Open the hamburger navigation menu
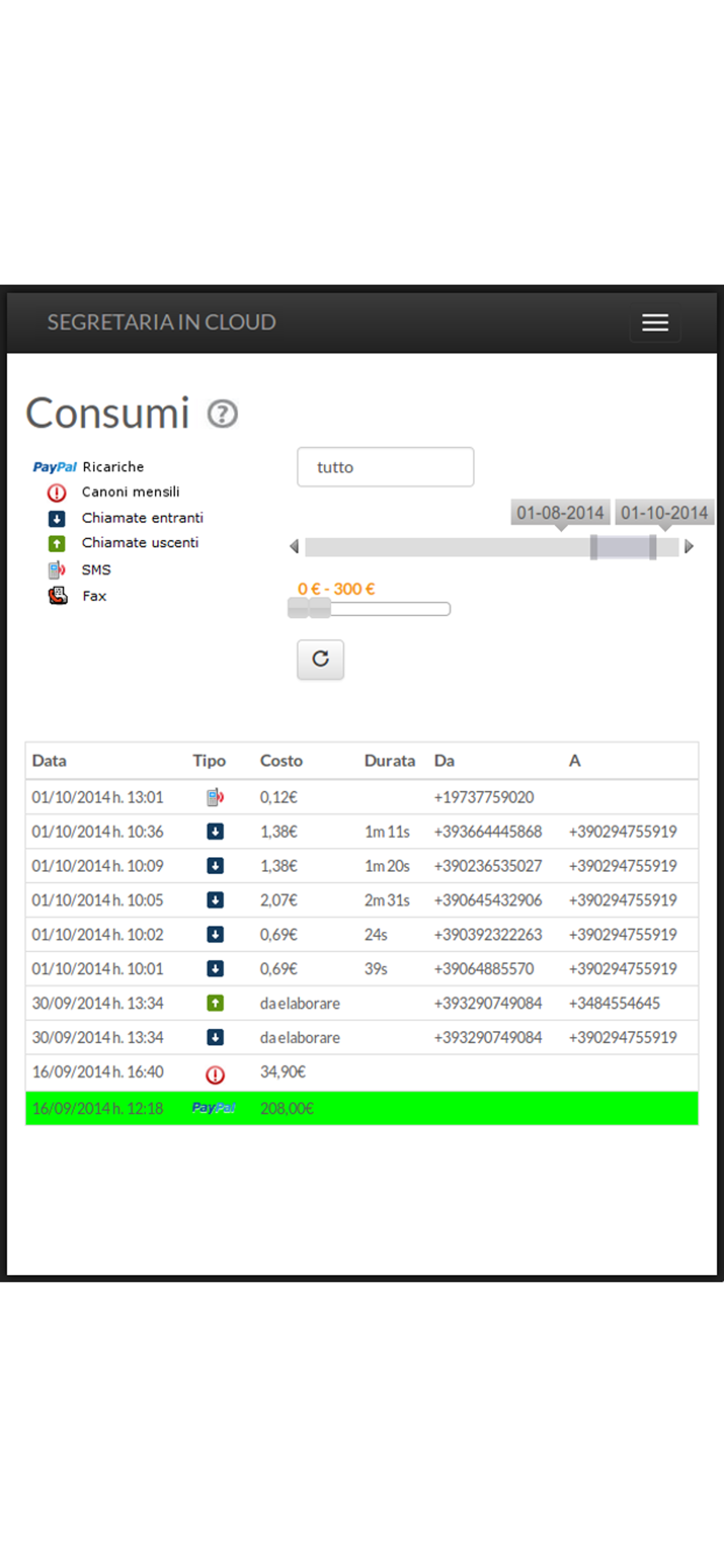724x1568 pixels. coord(655,323)
